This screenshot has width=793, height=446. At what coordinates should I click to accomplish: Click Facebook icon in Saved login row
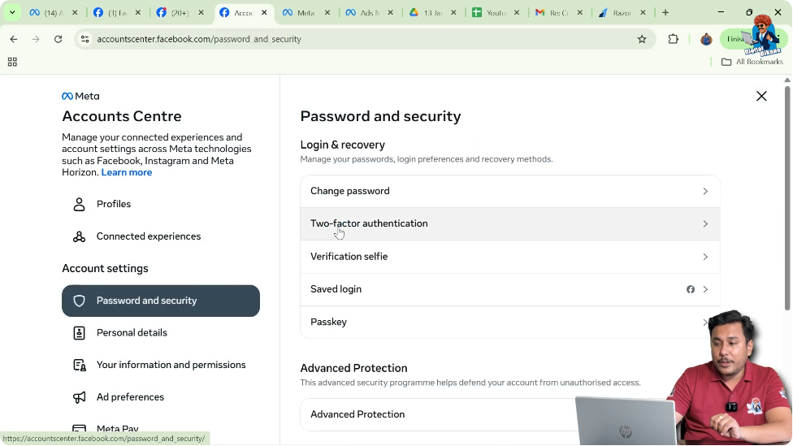click(x=691, y=289)
